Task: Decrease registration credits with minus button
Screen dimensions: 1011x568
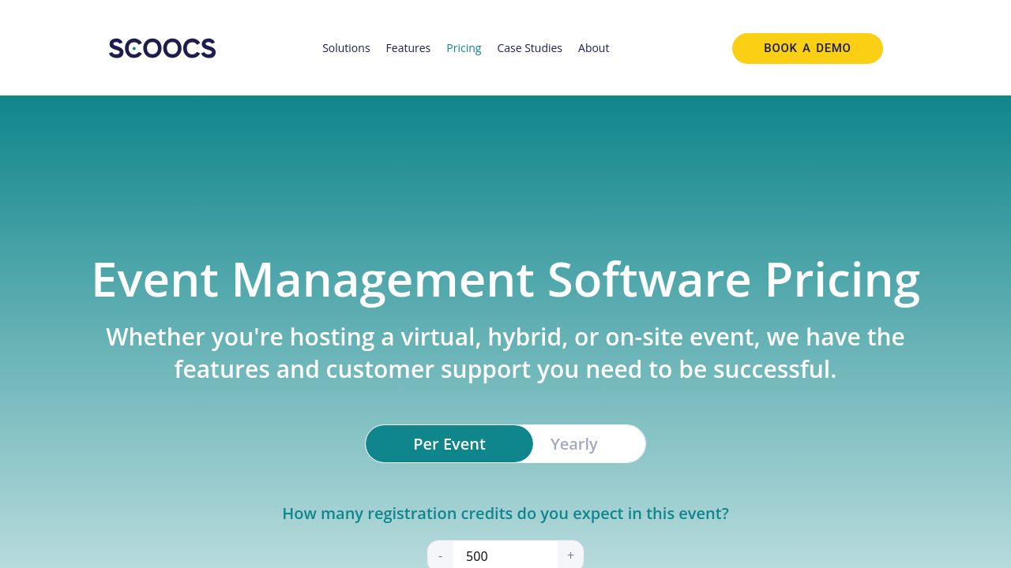Action: point(441,555)
